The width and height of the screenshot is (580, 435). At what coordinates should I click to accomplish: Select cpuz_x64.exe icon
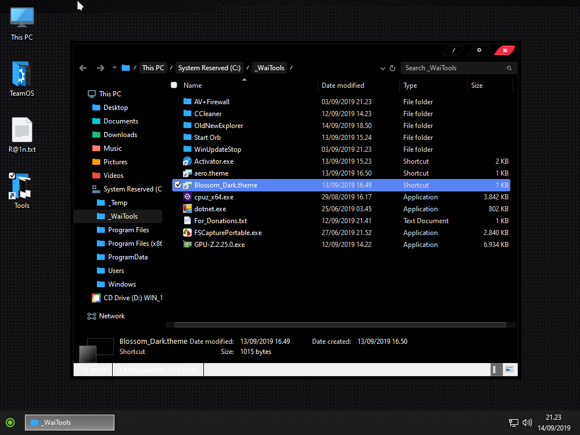187,197
